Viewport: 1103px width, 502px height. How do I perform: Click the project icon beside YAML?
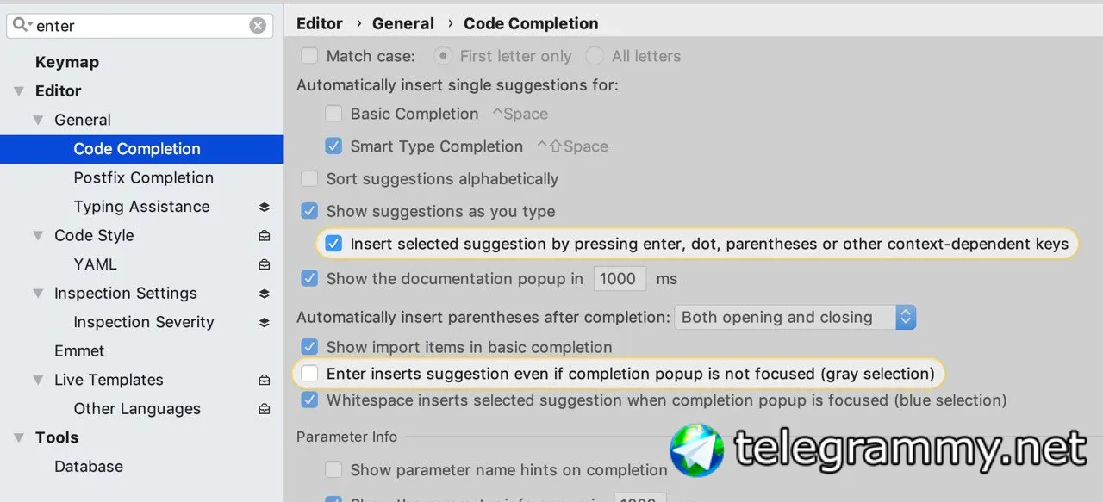click(x=265, y=264)
